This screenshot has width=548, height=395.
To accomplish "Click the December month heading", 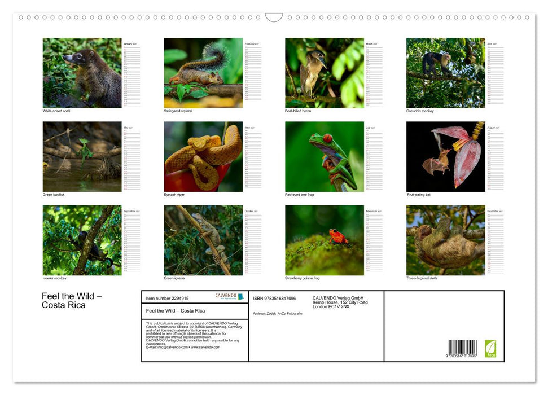I will (x=495, y=211).
